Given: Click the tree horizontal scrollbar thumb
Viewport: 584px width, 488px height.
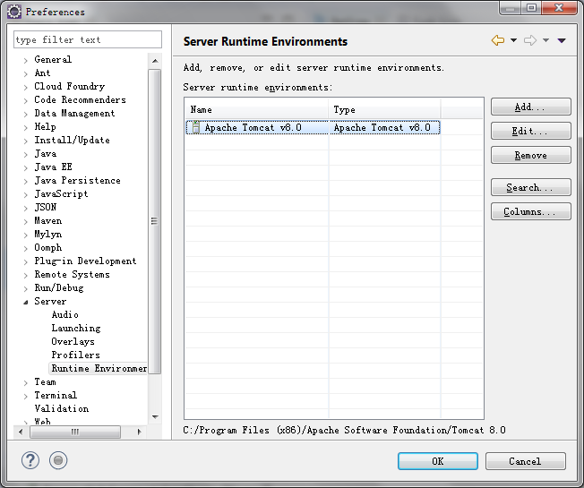Looking at the screenshot, I should coord(75,432).
